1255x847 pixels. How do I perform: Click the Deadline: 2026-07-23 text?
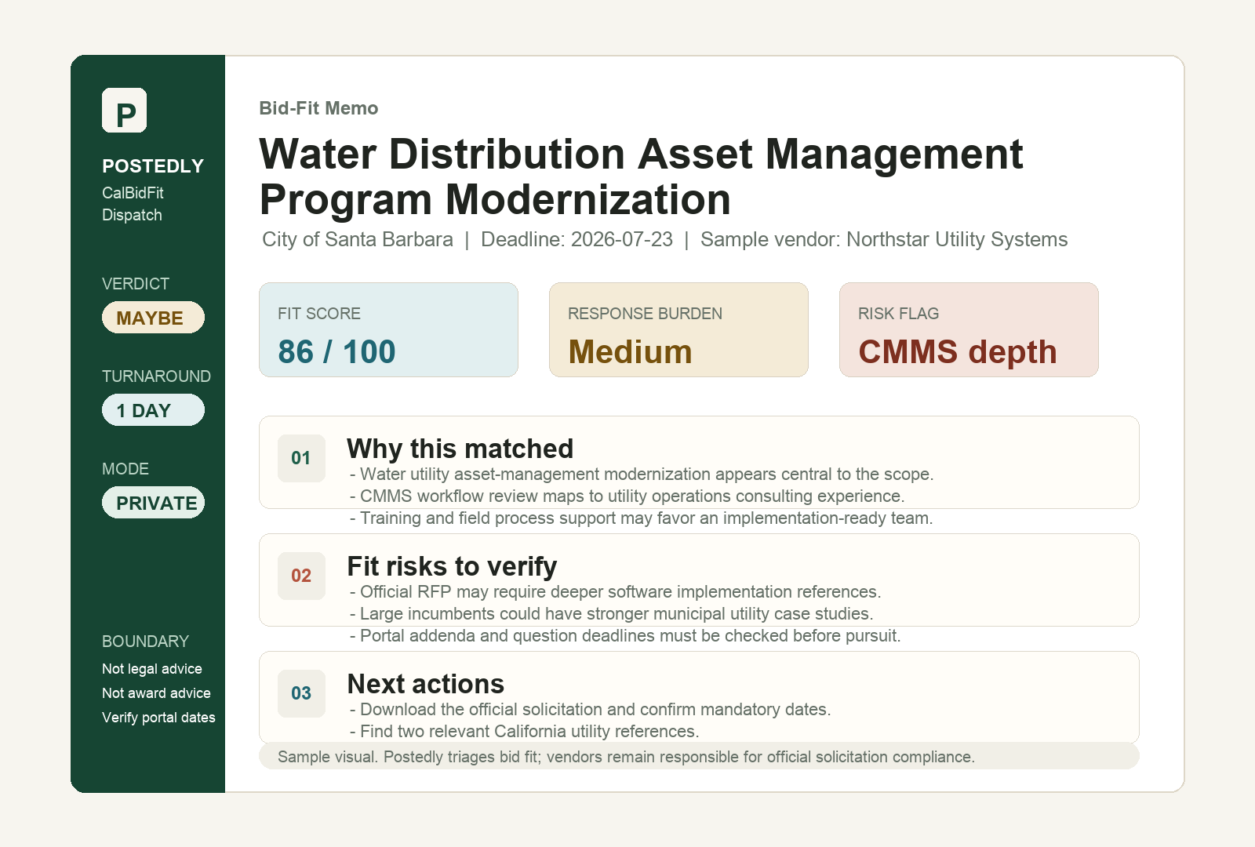click(577, 239)
